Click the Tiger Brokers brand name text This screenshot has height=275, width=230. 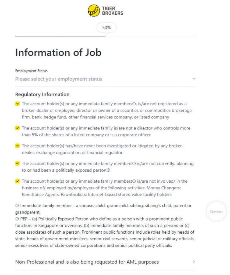(112, 11)
